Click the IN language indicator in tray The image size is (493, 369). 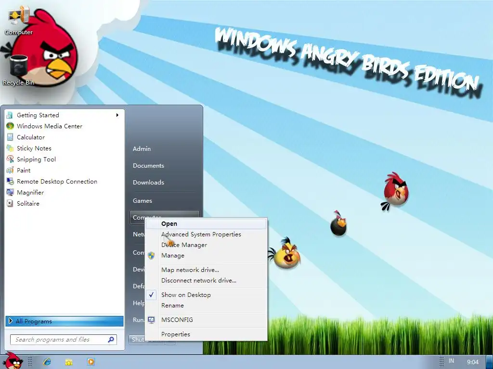[451, 361]
